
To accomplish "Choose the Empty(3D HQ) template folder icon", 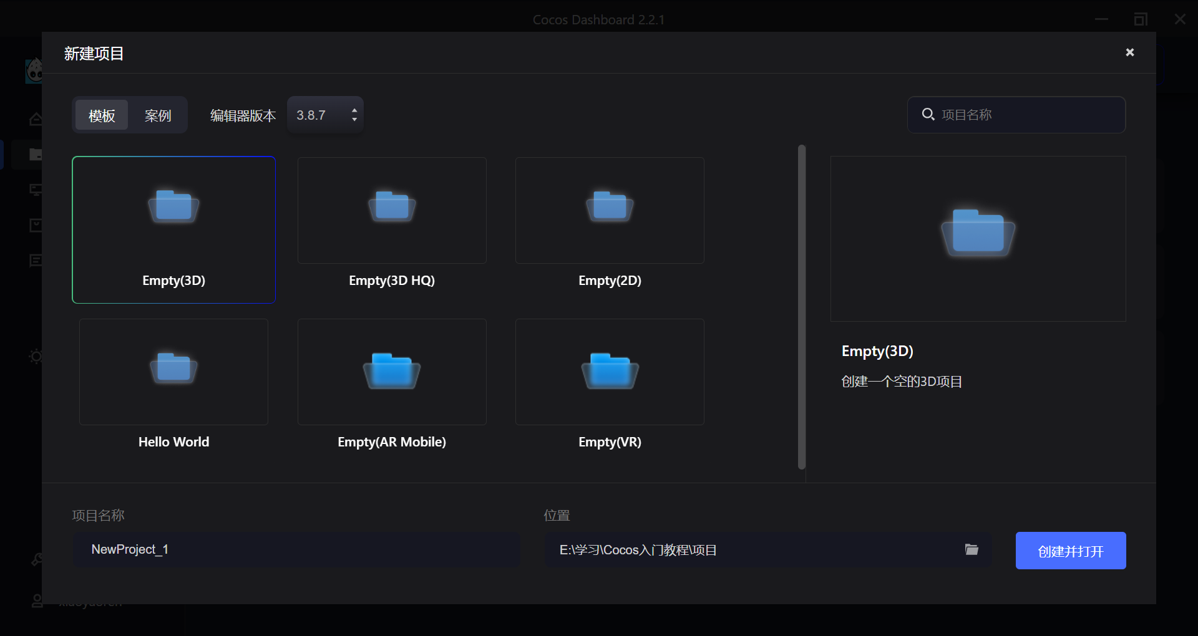I will pyautogui.click(x=392, y=206).
